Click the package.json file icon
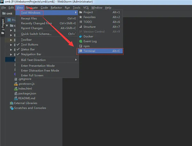This screenshot has width=192, height=146. tap(16, 94)
